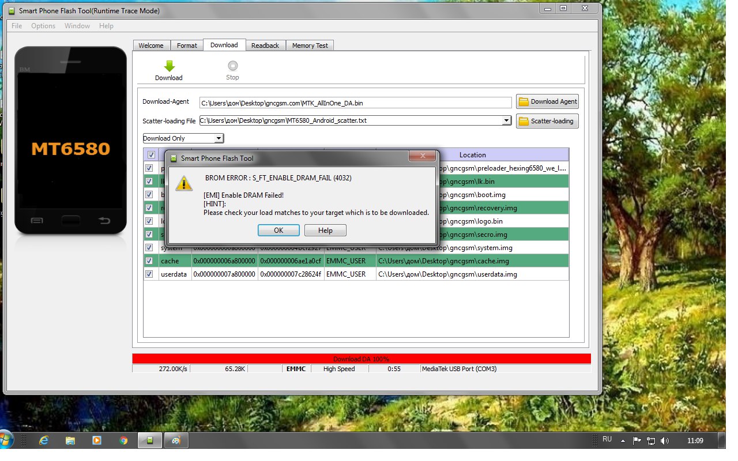Toggle the select-all checkbox in table header
This screenshot has width=738, height=461.
tap(151, 154)
